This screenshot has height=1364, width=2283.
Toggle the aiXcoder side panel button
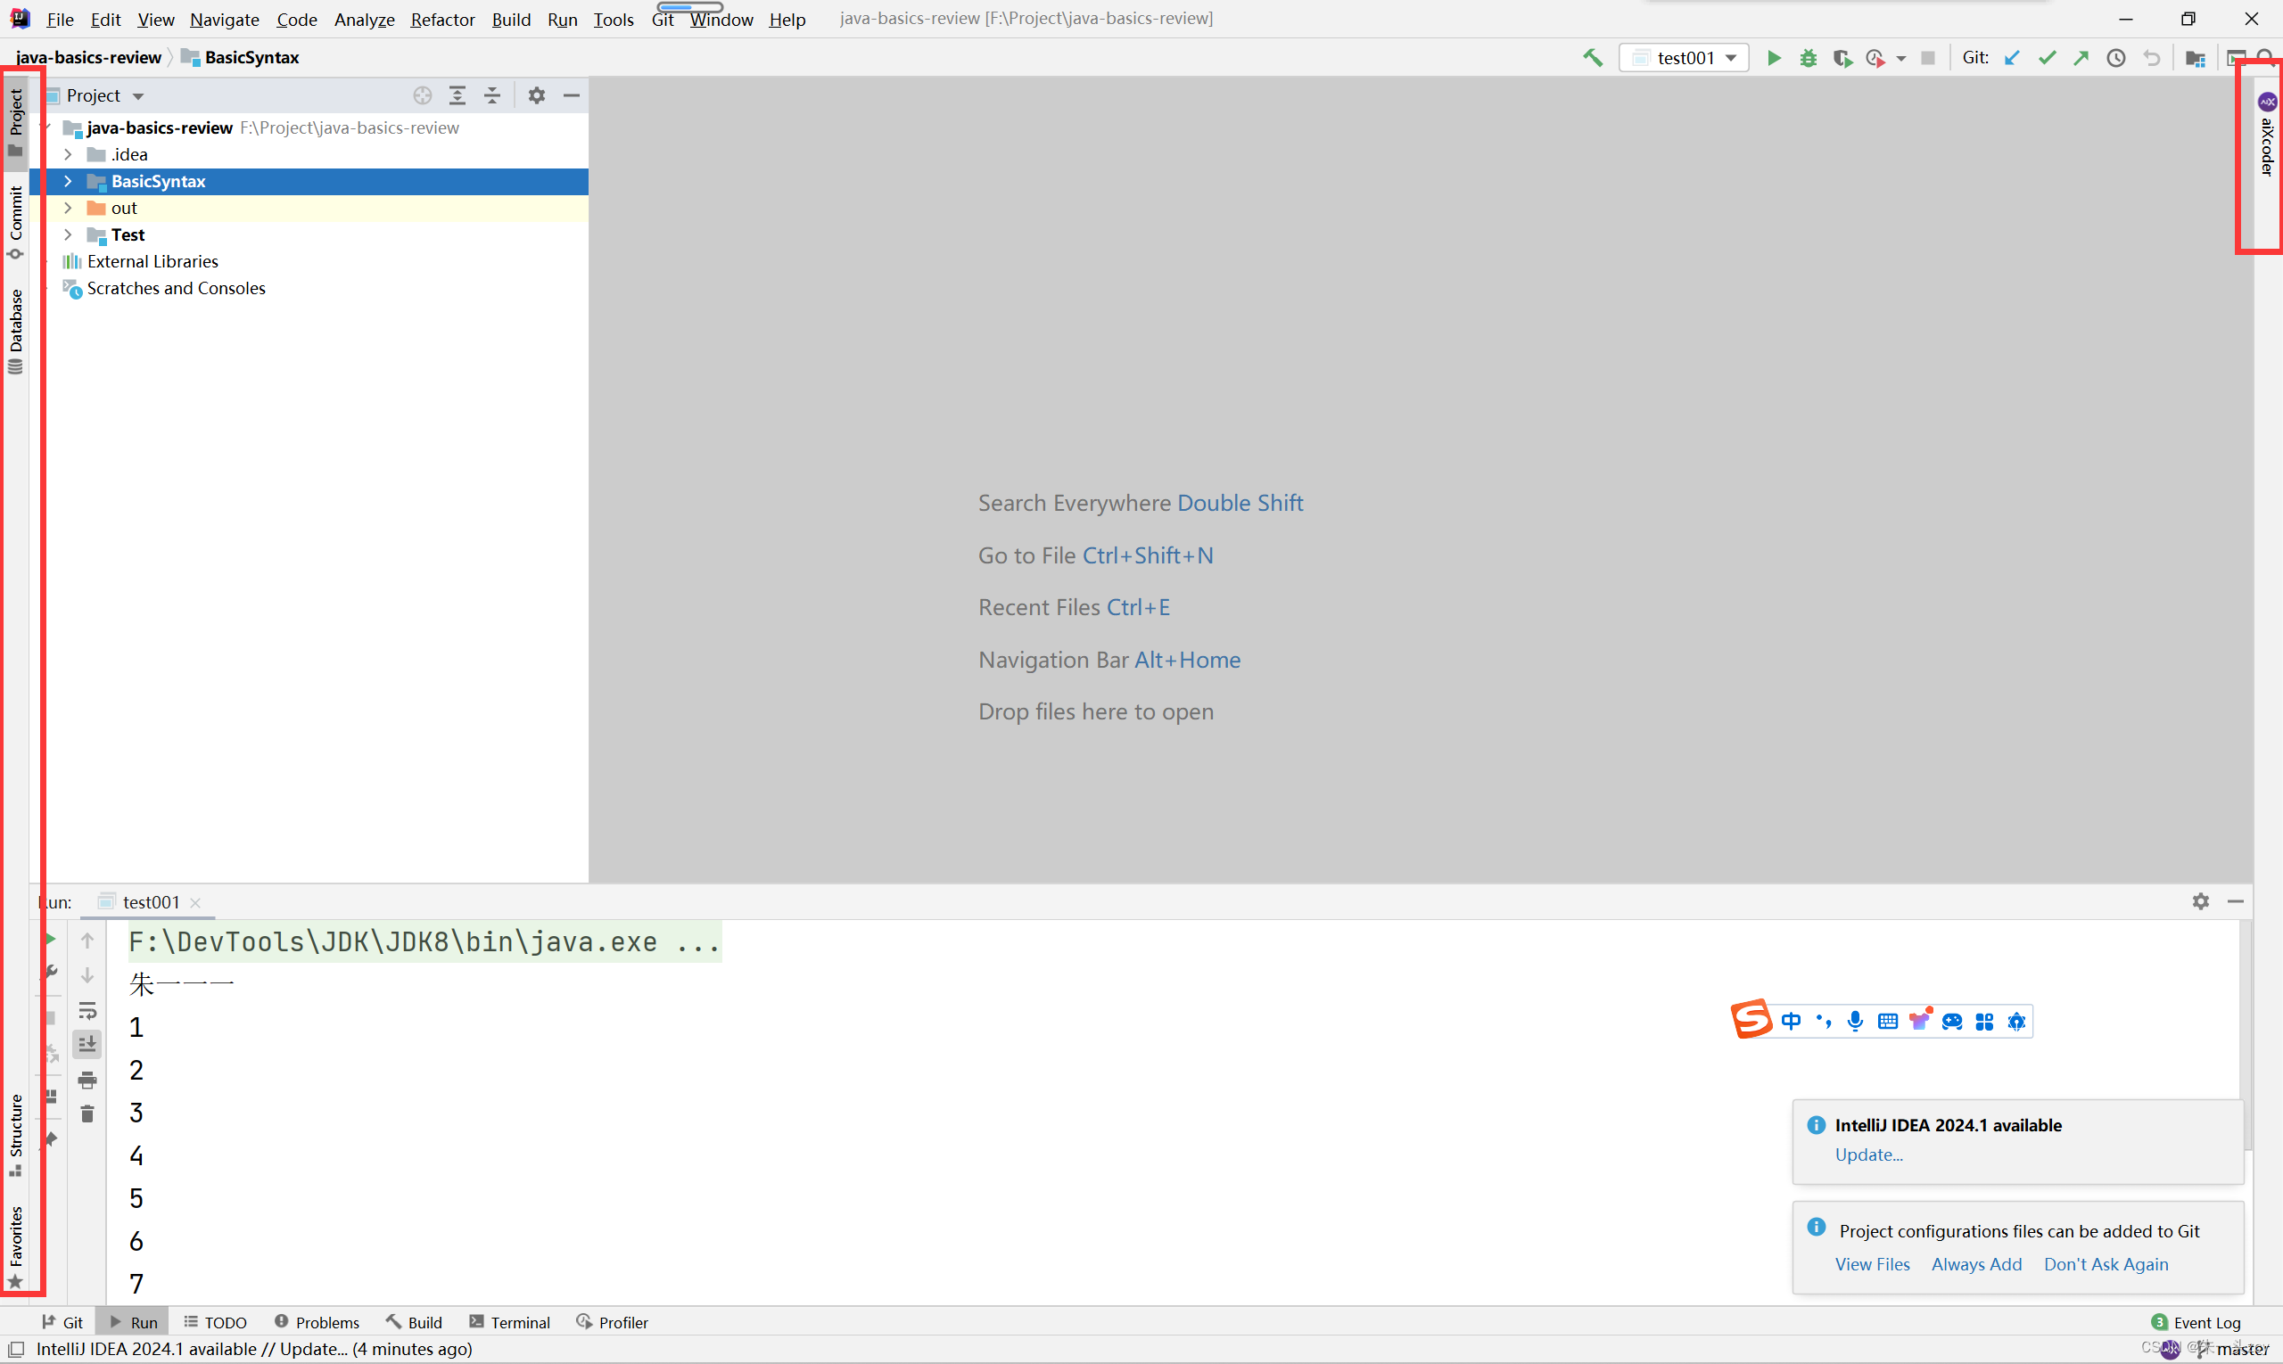click(2267, 135)
